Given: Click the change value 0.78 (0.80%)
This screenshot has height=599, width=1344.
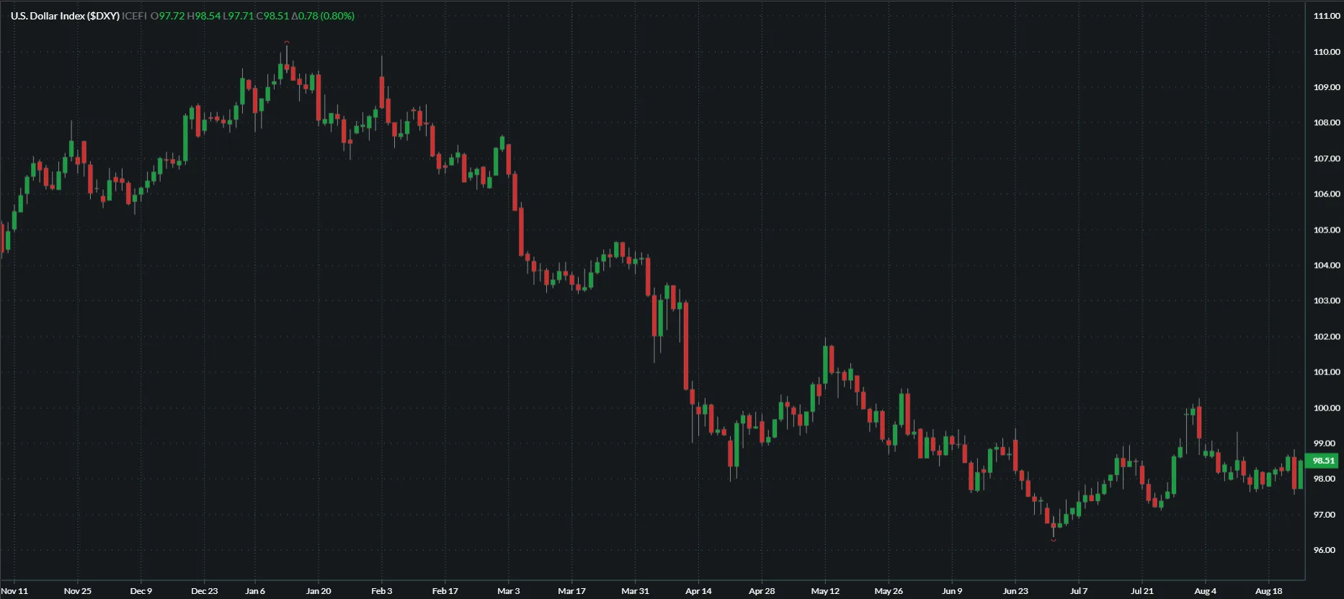Looking at the screenshot, I should [x=323, y=16].
